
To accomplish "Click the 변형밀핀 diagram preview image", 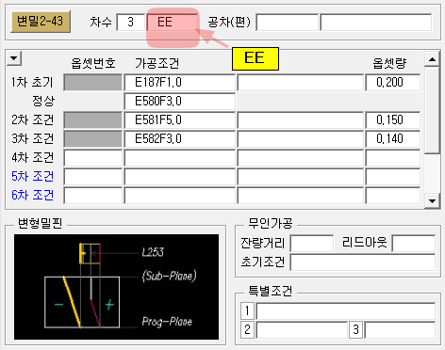I will point(116,287).
